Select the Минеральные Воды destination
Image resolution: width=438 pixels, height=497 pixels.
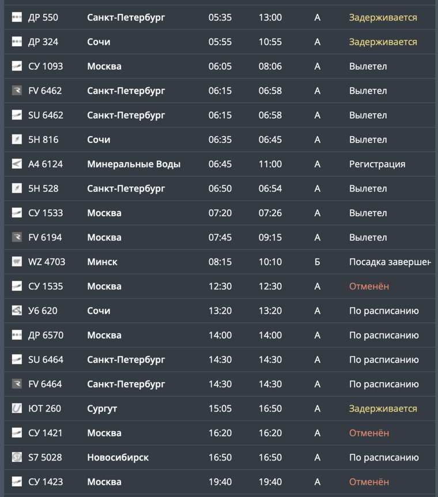[x=134, y=164]
